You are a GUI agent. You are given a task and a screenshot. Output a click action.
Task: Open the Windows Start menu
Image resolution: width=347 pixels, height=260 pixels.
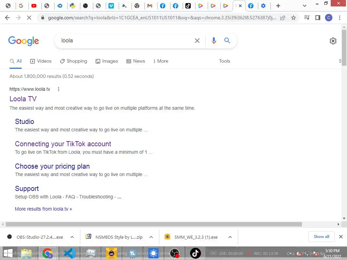pos(8,253)
